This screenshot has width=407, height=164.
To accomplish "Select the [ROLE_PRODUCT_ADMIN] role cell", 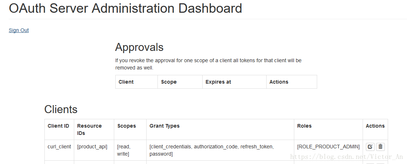I will (328, 147).
